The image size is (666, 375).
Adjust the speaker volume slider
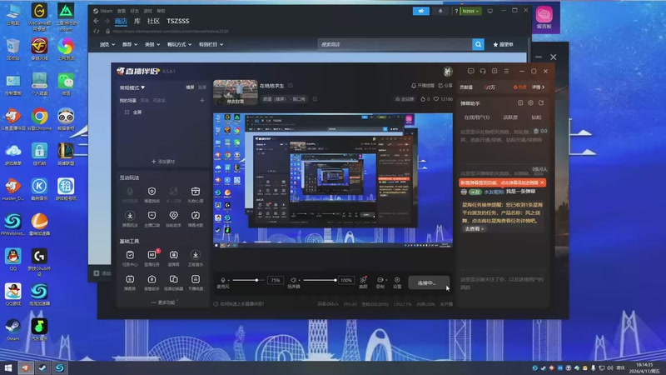(320, 280)
